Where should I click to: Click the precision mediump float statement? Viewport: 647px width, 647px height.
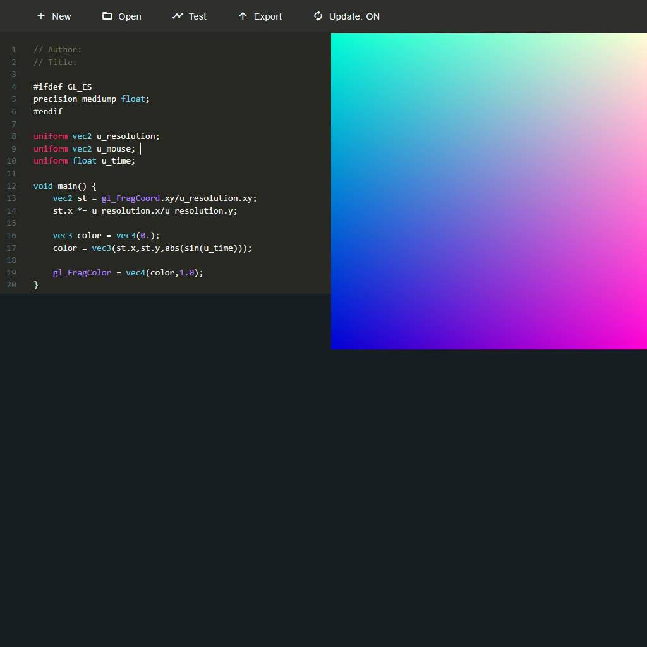coord(90,99)
